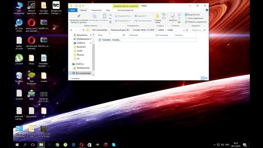Select 'Музыка' in the navigation pane
The image size is (263, 148).
(80, 55)
